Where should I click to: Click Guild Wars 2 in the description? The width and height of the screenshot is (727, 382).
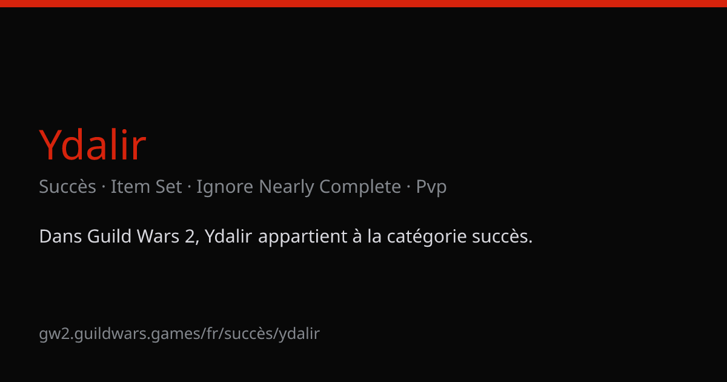tap(142, 236)
